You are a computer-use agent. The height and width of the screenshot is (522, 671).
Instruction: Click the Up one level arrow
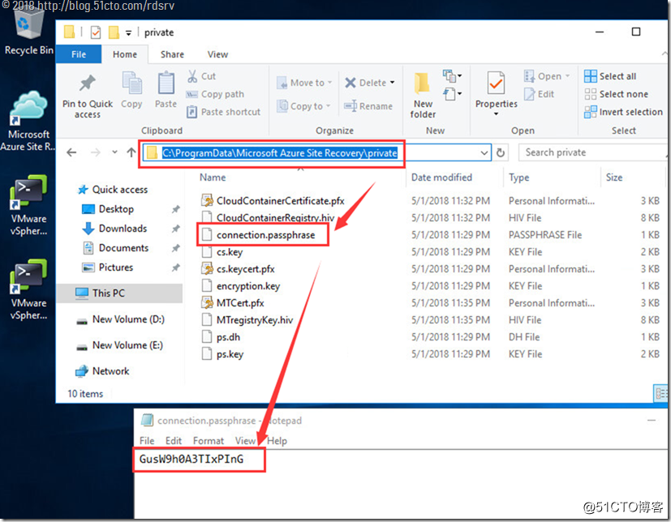pos(131,152)
